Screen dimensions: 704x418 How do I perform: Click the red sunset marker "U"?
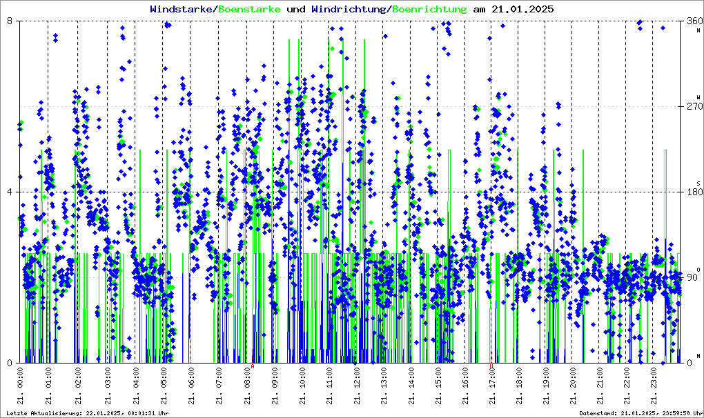coord(491,366)
